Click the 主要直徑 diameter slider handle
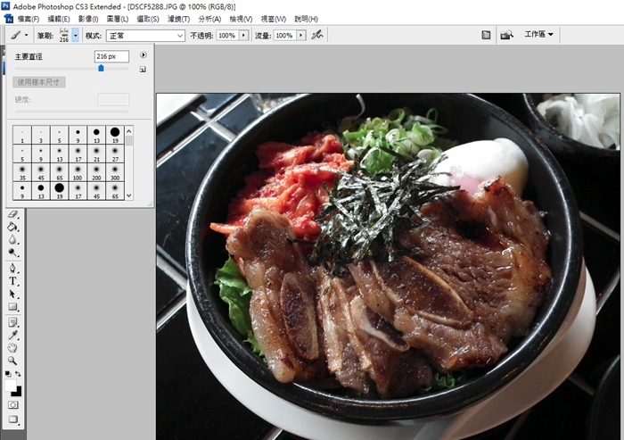 (x=101, y=68)
